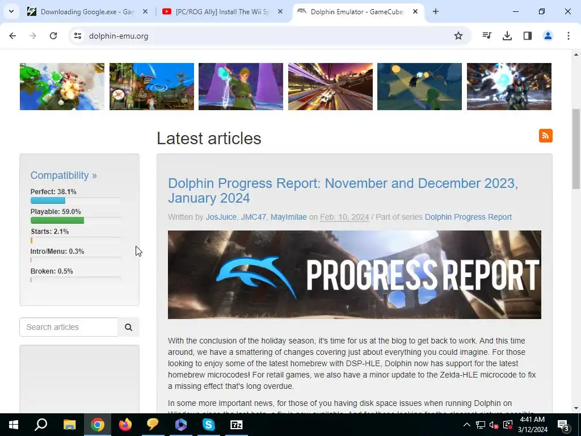Click the address bar dolphin-emu.org
Viewport: 581px width, 436px height.
[119, 36]
